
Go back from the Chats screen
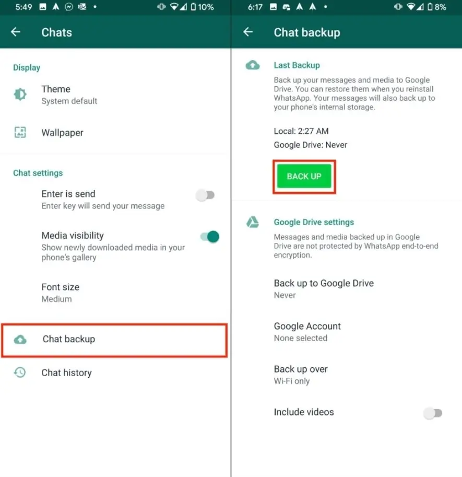(16, 32)
